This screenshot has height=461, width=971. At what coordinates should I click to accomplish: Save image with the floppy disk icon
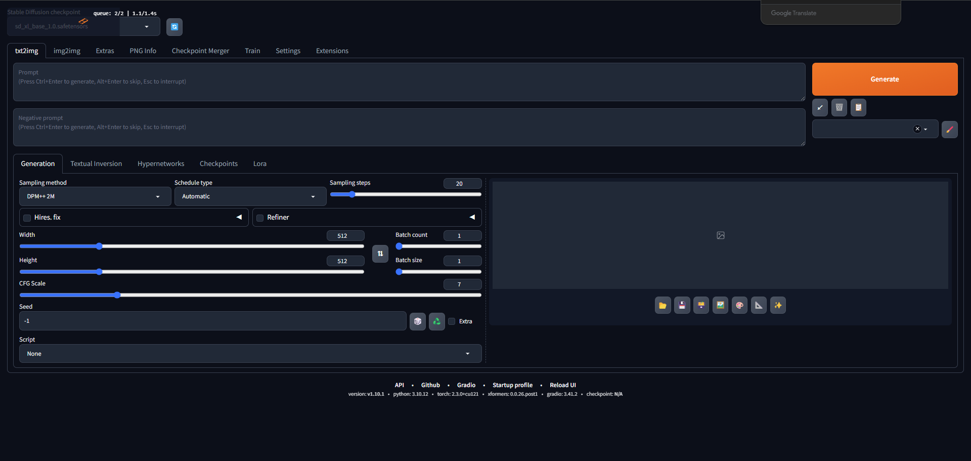coord(682,305)
